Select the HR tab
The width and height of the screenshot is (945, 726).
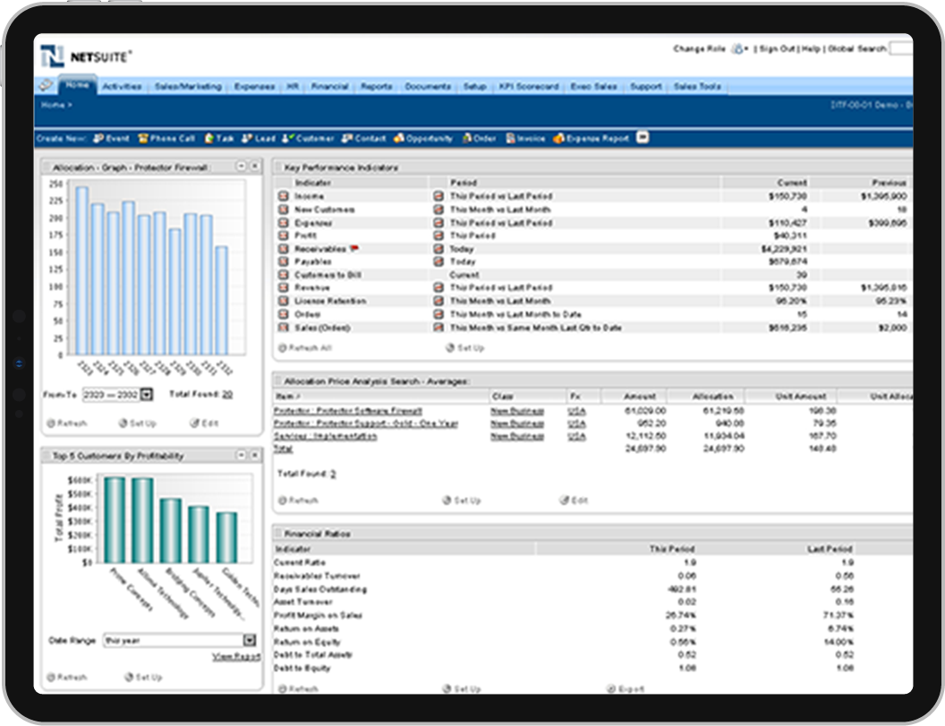click(293, 86)
